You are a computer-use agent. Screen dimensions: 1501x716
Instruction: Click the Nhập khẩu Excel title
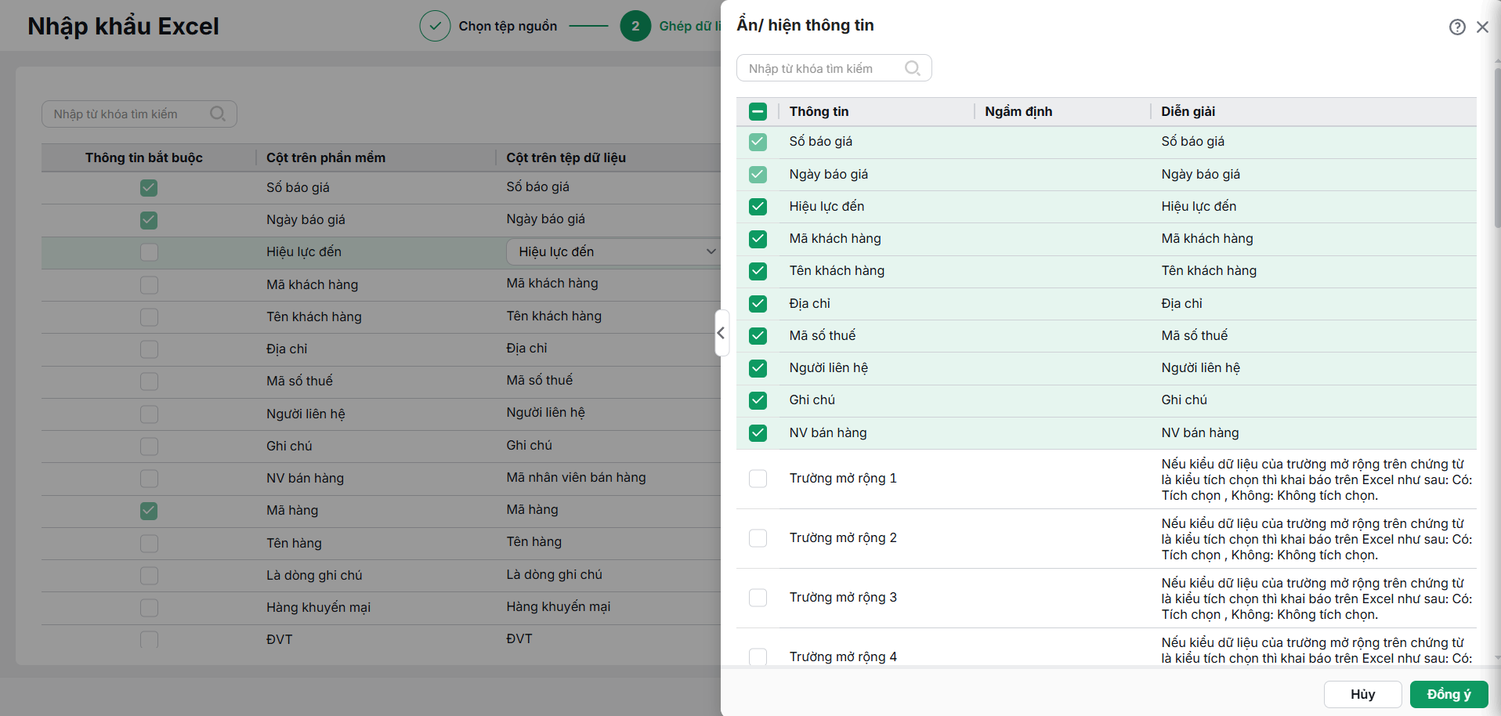[x=123, y=26]
